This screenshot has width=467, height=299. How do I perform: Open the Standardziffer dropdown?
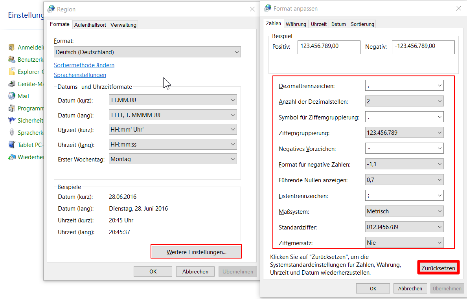(x=404, y=227)
